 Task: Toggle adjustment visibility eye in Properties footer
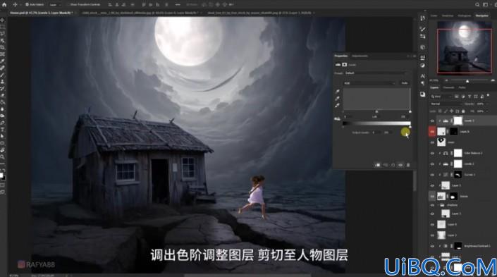coord(400,165)
